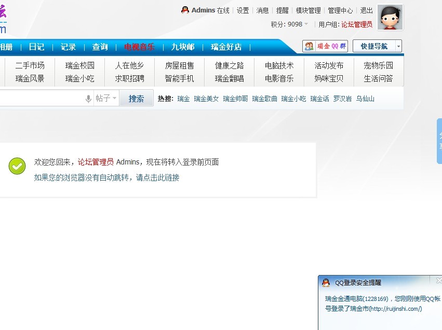This screenshot has width=442, height=330.
Task: Click the user avatar thumbnail
Action: [x=390, y=18]
